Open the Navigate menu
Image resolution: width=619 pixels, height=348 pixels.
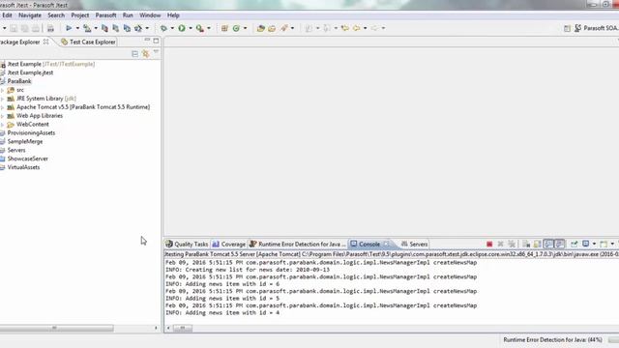click(x=30, y=15)
